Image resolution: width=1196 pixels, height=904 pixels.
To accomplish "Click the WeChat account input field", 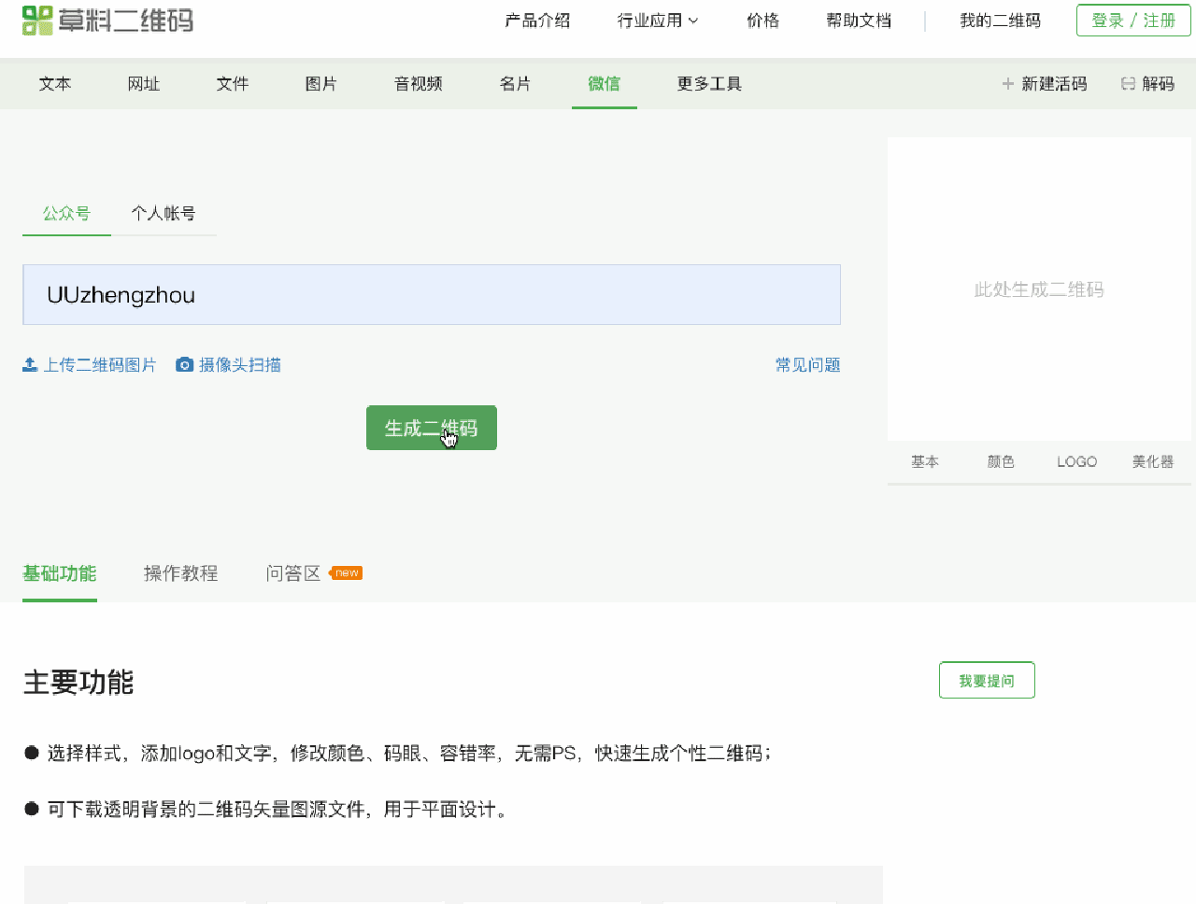I will [432, 295].
